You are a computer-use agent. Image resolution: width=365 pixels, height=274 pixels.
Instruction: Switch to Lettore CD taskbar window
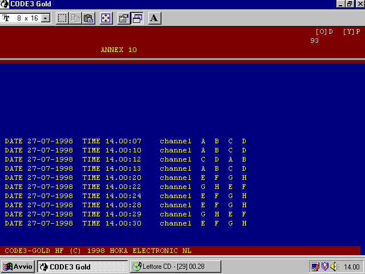tap(169, 267)
